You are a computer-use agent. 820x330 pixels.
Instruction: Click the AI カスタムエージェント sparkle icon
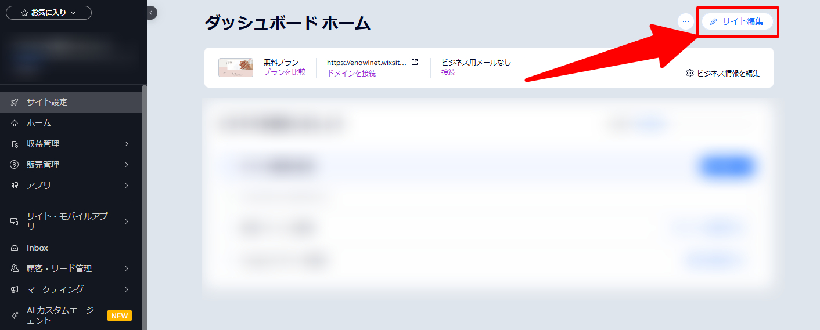(15, 316)
